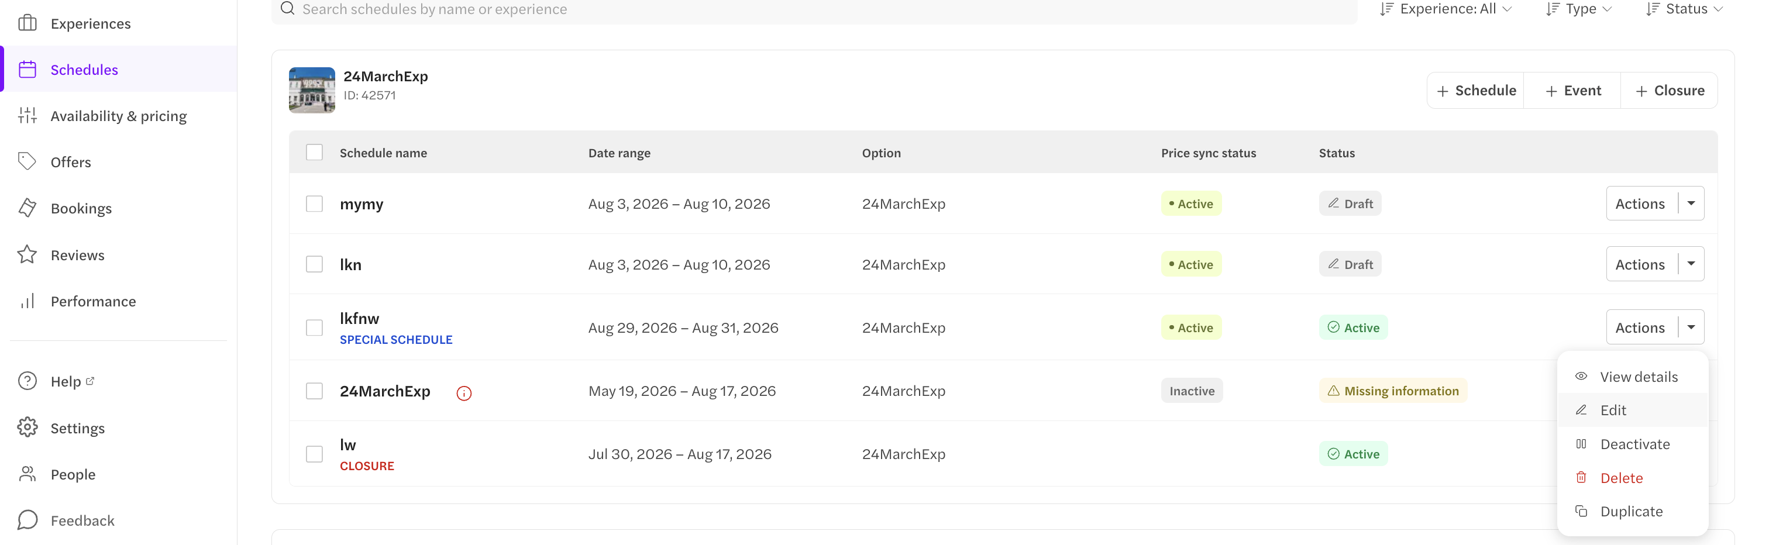Click the red info icon beside 24MarchExp
The height and width of the screenshot is (545, 1769).
(x=464, y=392)
